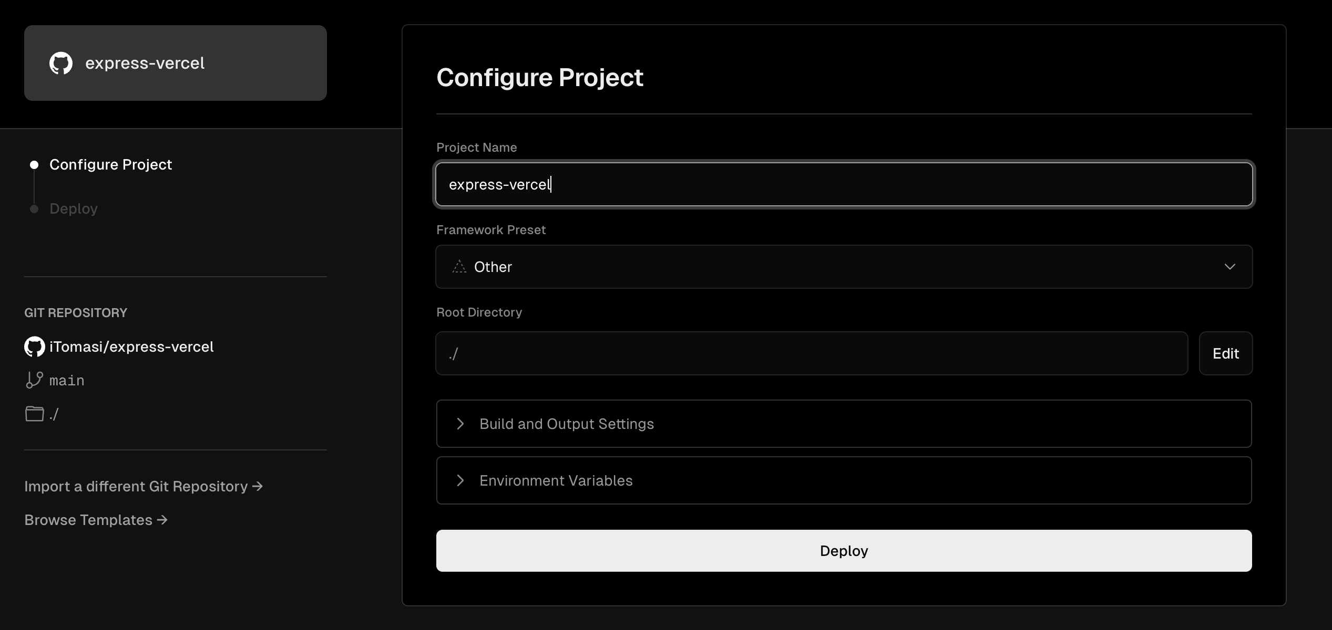The image size is (1332, 630).
Task: Click the Root Directory path field
Action: [811, 353]
